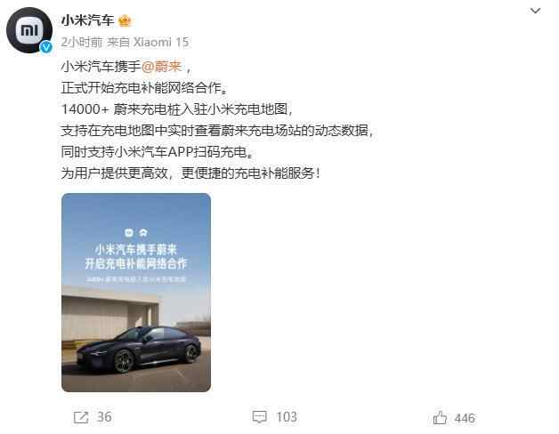Screen dimensions: 559x434
Task: Click the repost count 36
Action: click(x=104, y=417)
